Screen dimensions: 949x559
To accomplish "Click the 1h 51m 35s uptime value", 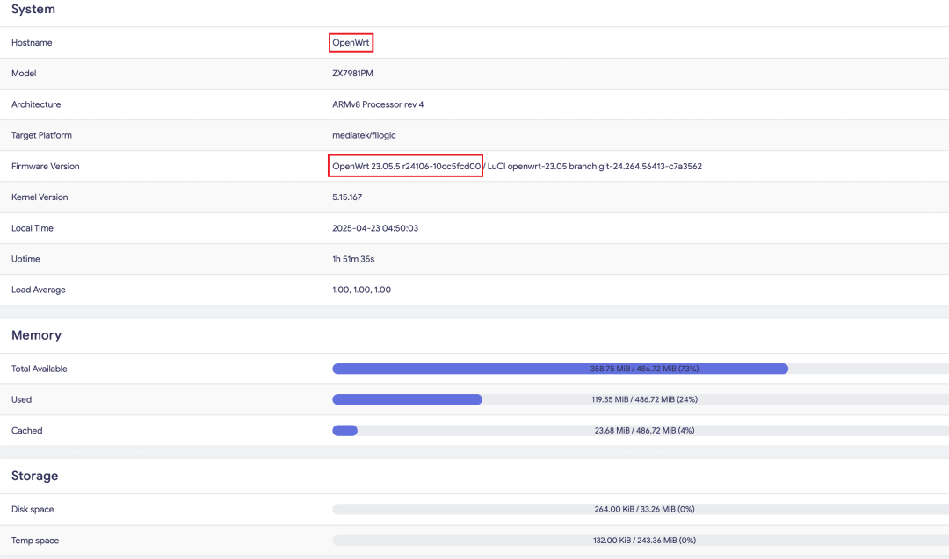I will (x=353, y=259).
